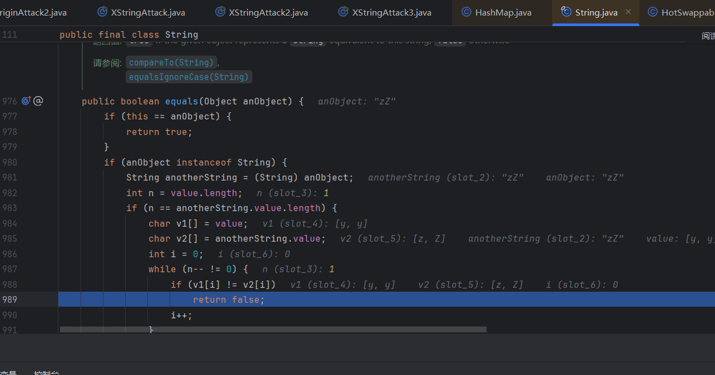The height and width of the screenshot is (375, 715).
Task: Click the @ annotation gutter icon on line 976
Action: pyautogui.click(x=38, y=101)
